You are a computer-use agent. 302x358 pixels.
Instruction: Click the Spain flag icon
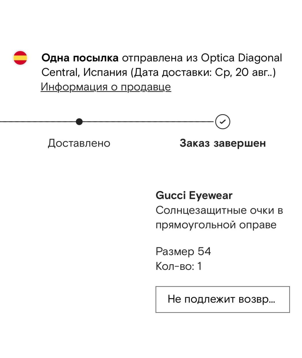pyautogui.click(x=20, y=58)
